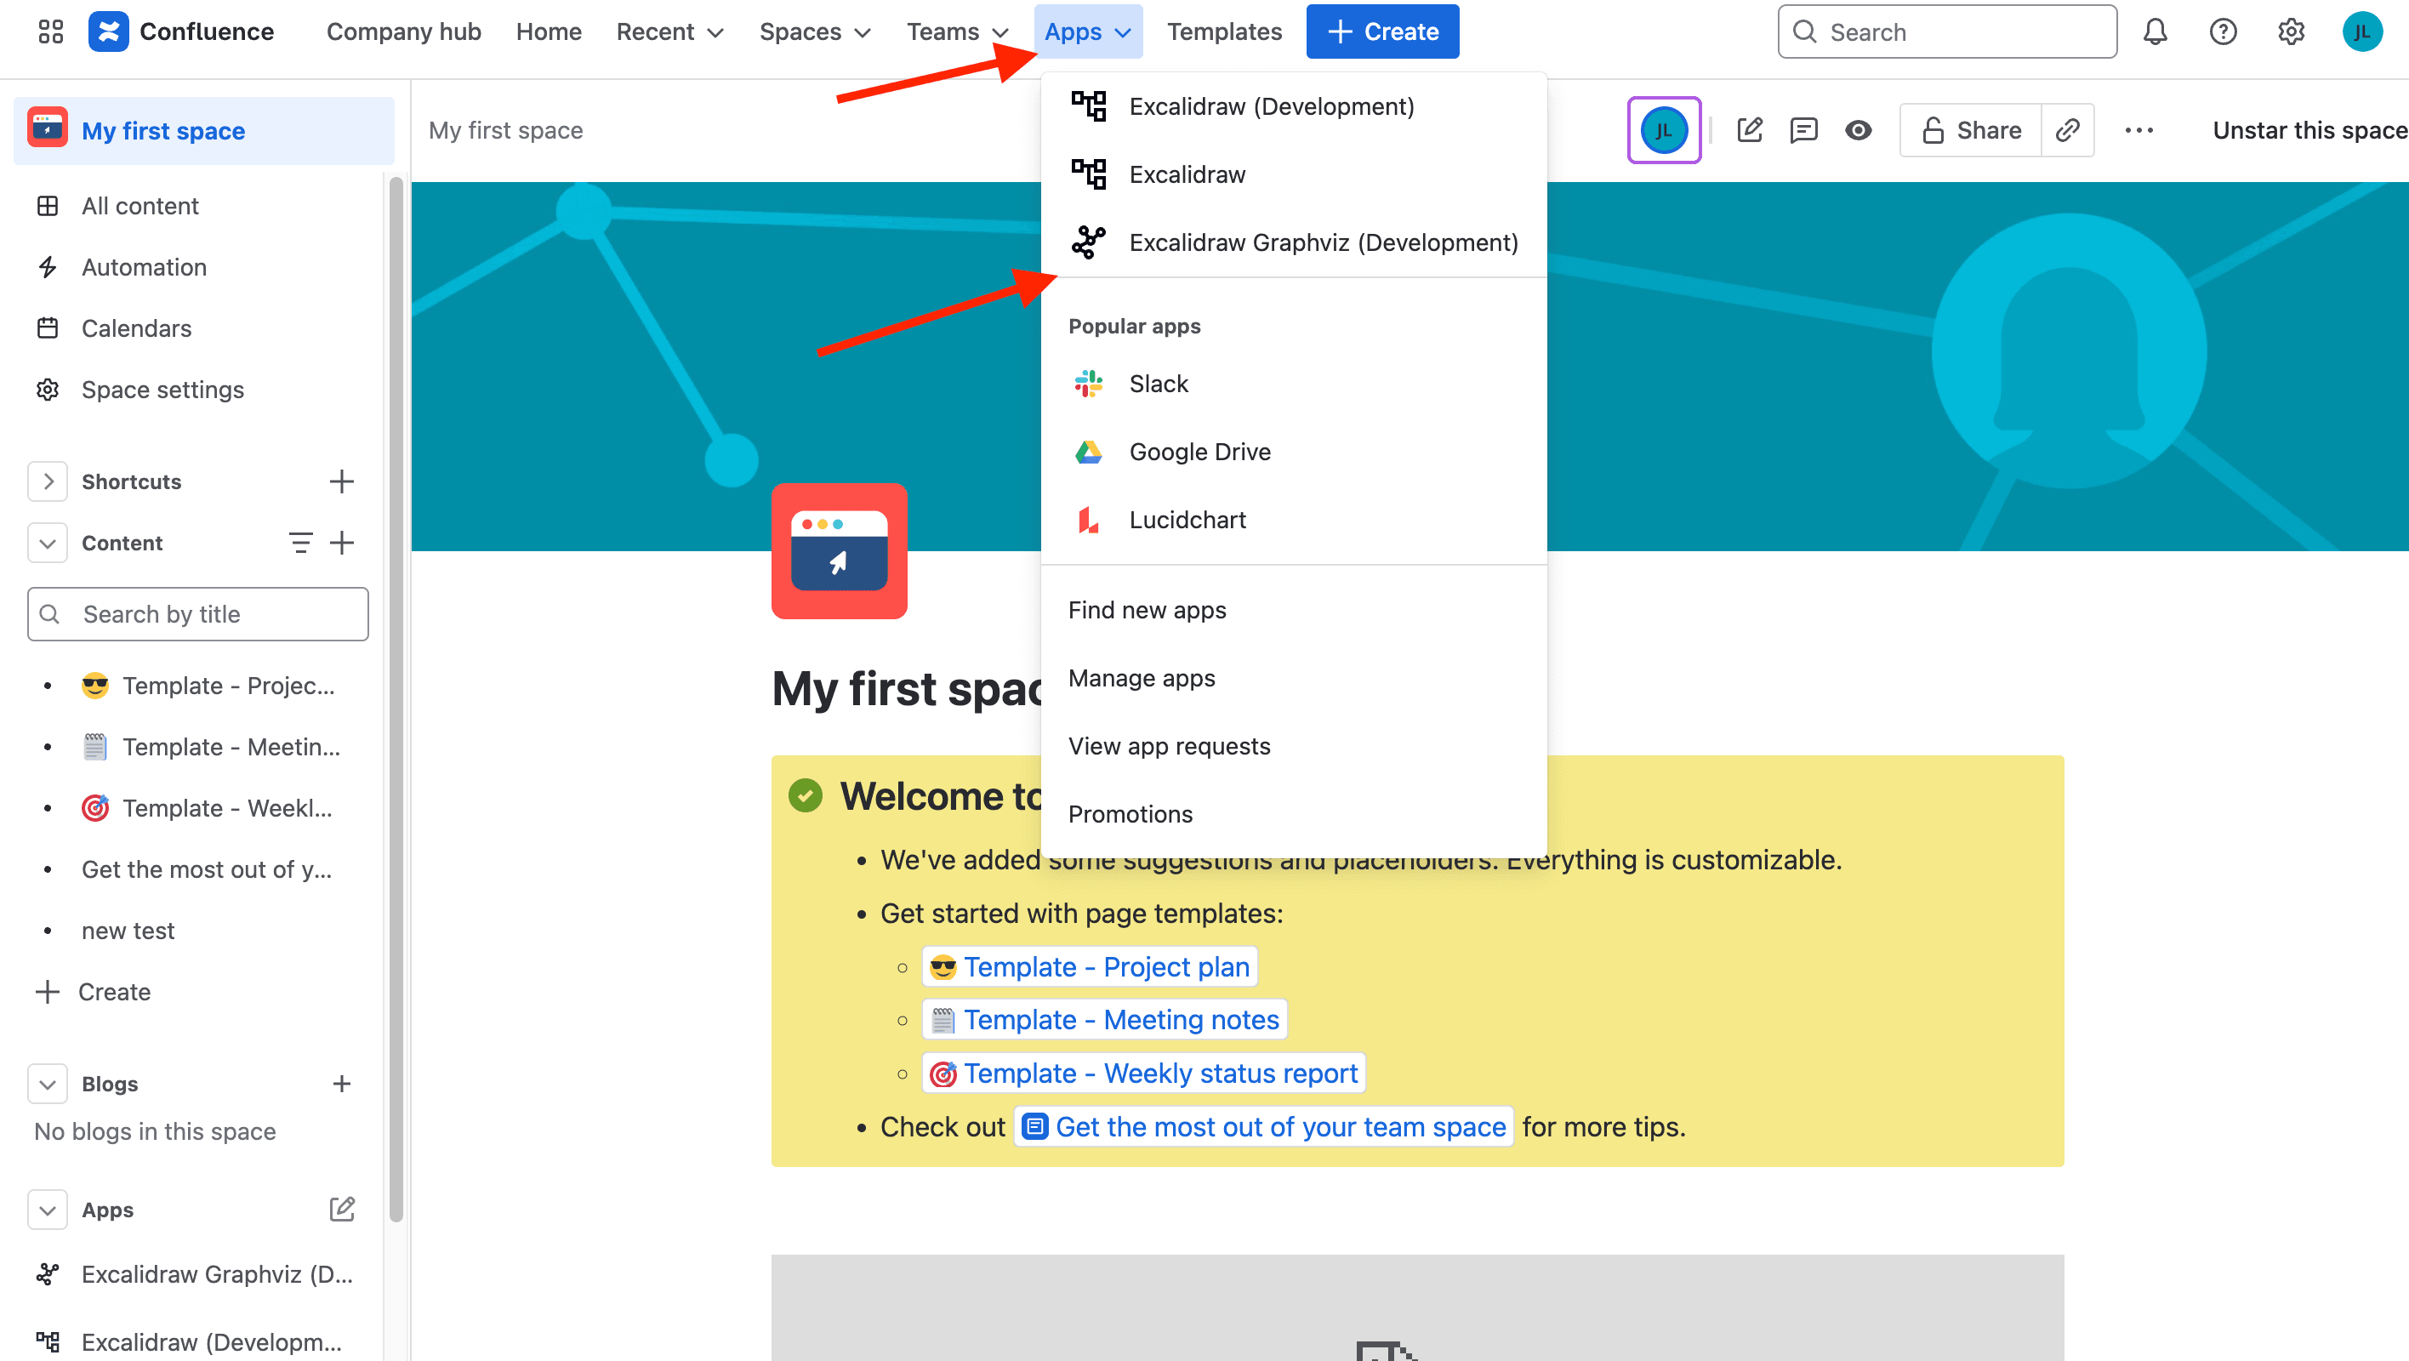Copy link with the chain icon
The height and width of the screenshot is (1361, 2409).
(2067, 130)
